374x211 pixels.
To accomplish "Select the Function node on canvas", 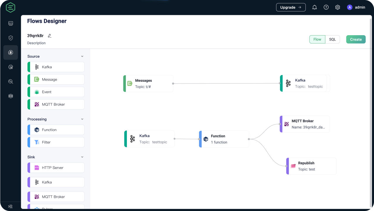I will 224,139.
